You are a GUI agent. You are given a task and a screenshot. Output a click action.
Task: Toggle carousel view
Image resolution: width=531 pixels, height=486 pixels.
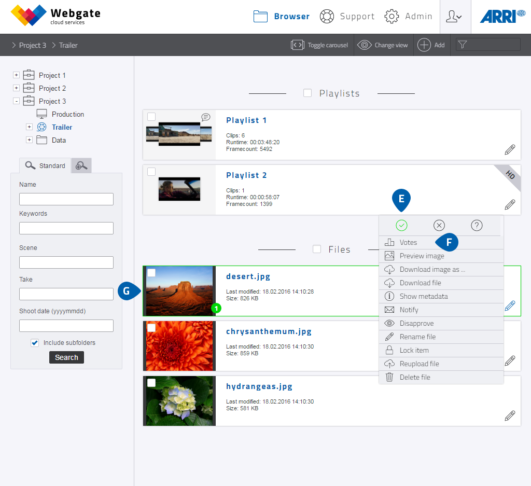[x=319, y=45]
